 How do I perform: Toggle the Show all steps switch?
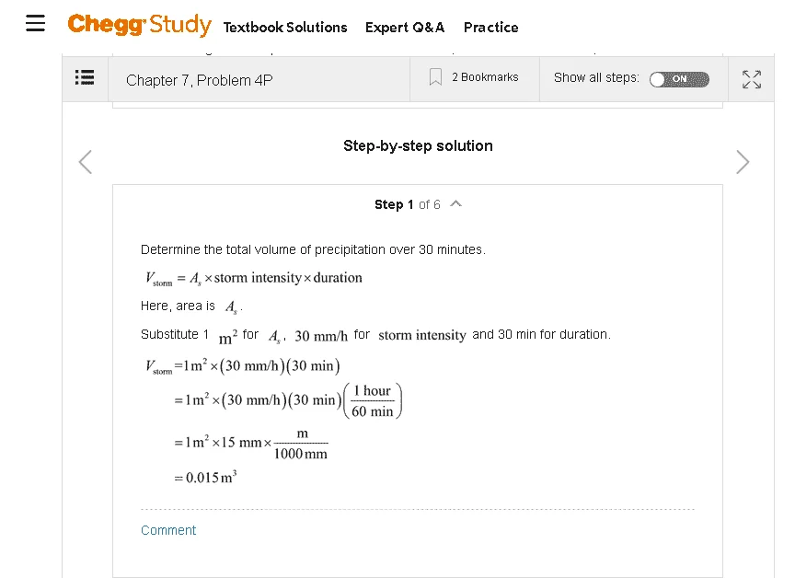point(679,79)
